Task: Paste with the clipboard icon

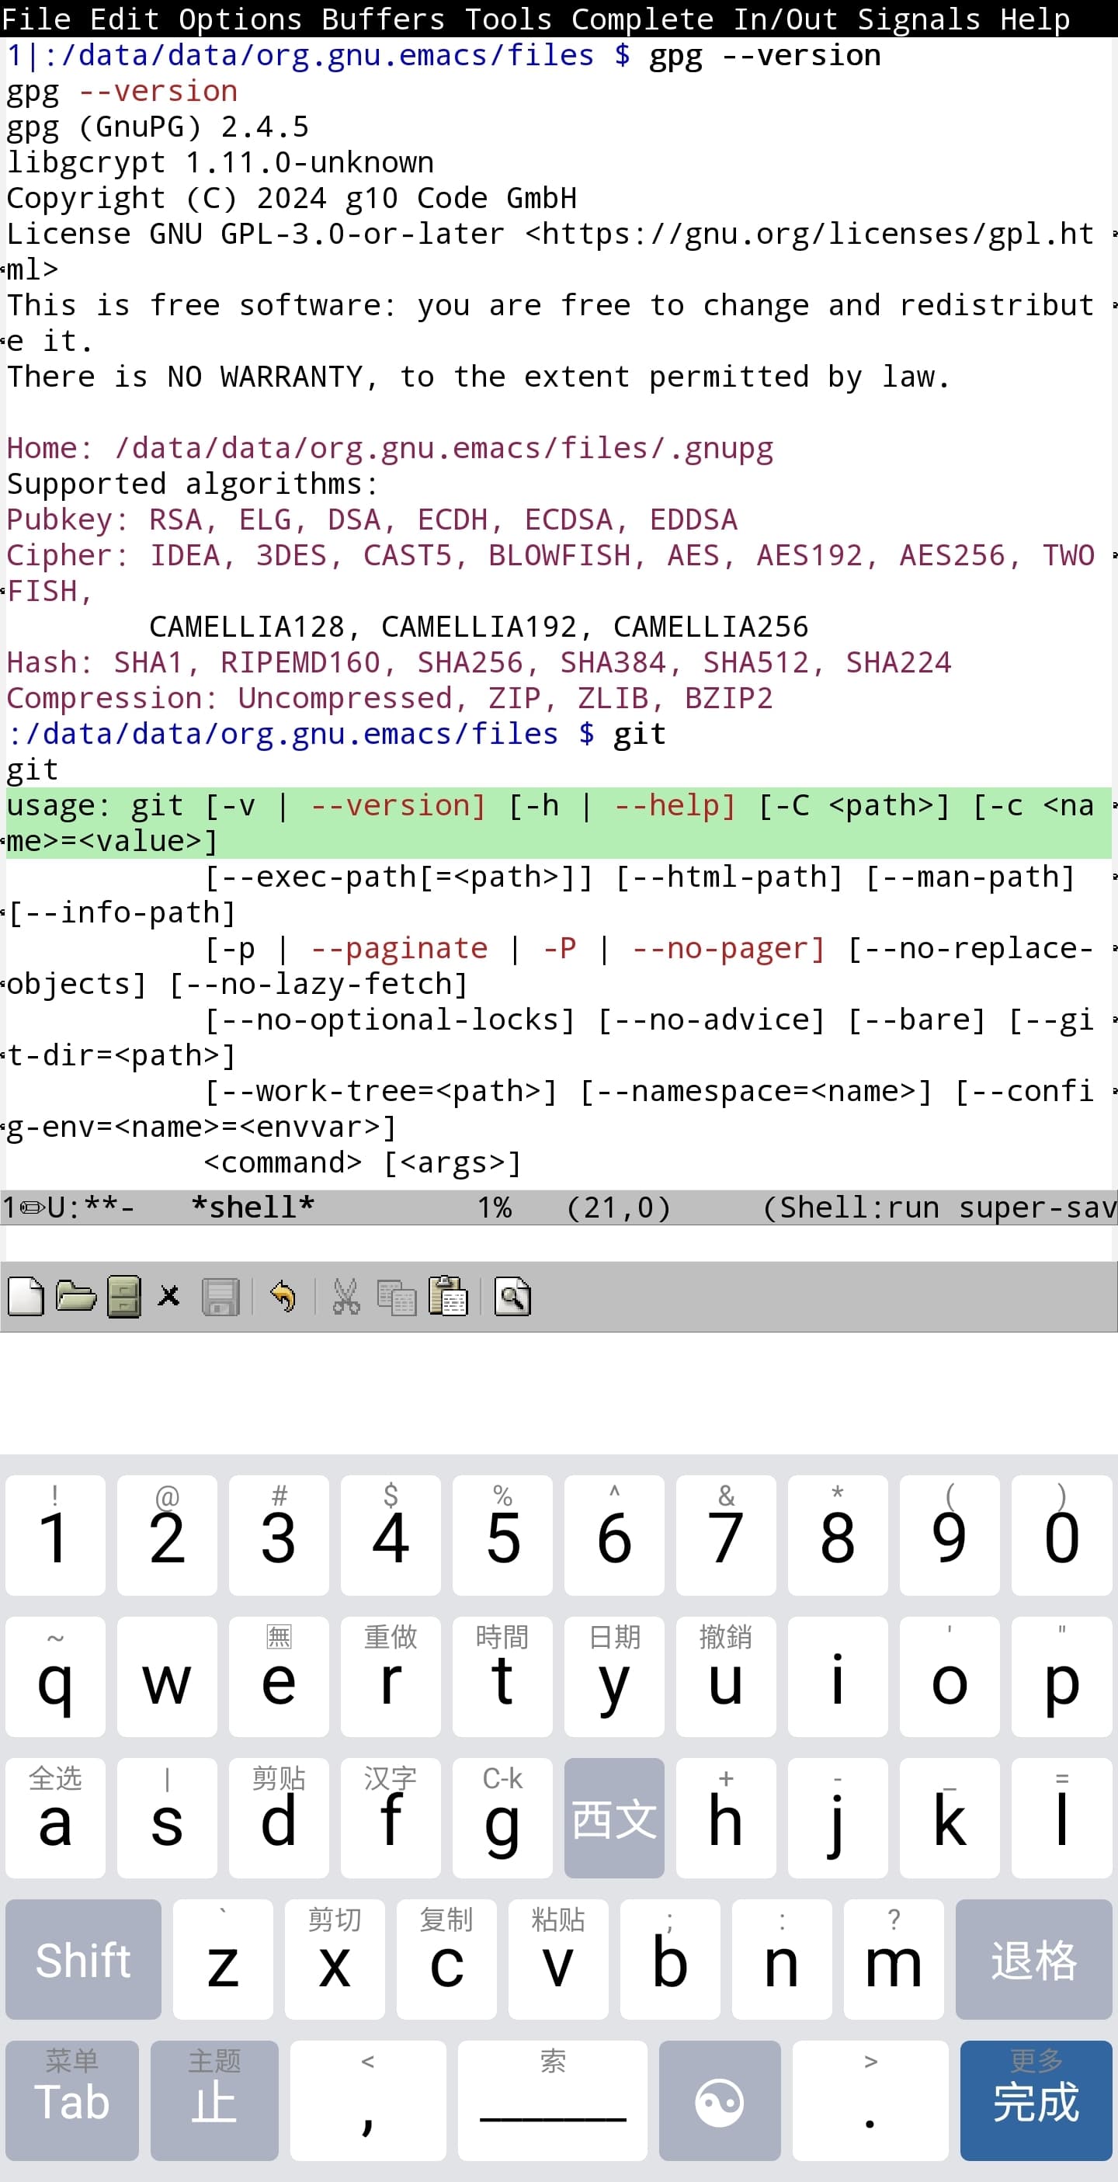Action: click(448, 1296)
